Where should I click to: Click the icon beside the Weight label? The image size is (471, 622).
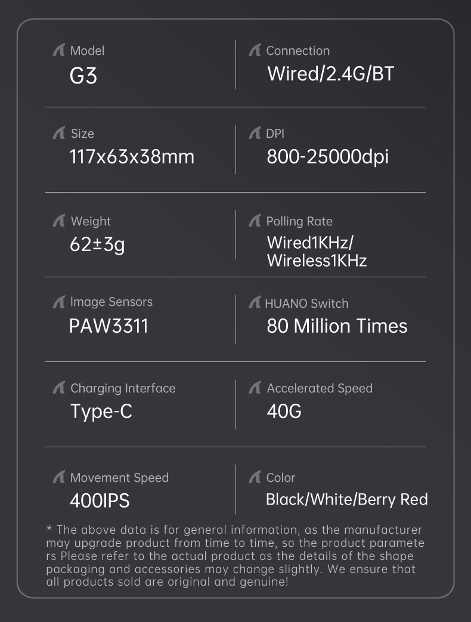pos(59,221)
